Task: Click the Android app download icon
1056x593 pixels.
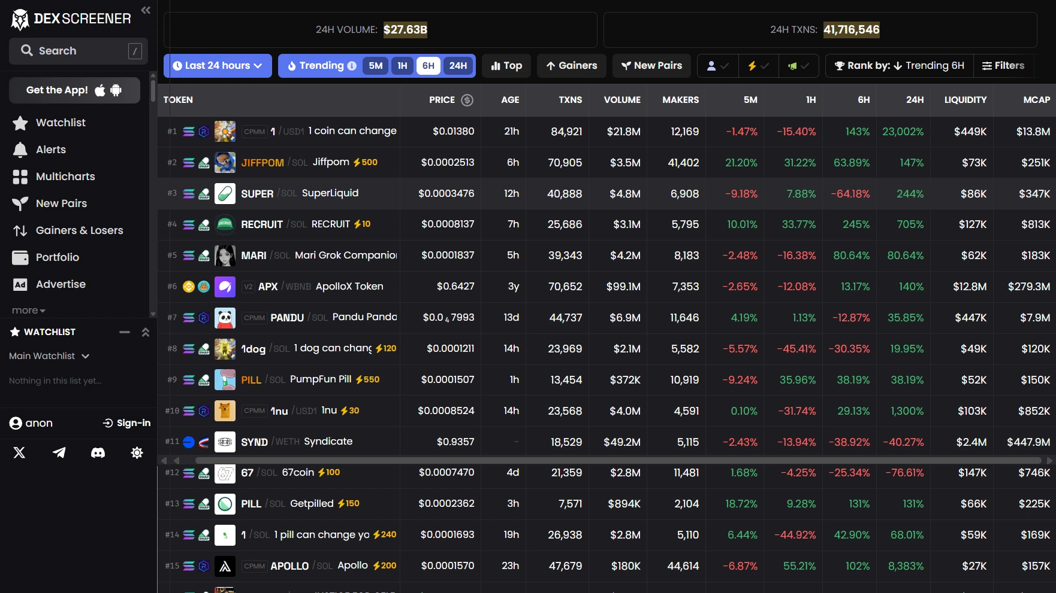Action: tap(116, 90)
